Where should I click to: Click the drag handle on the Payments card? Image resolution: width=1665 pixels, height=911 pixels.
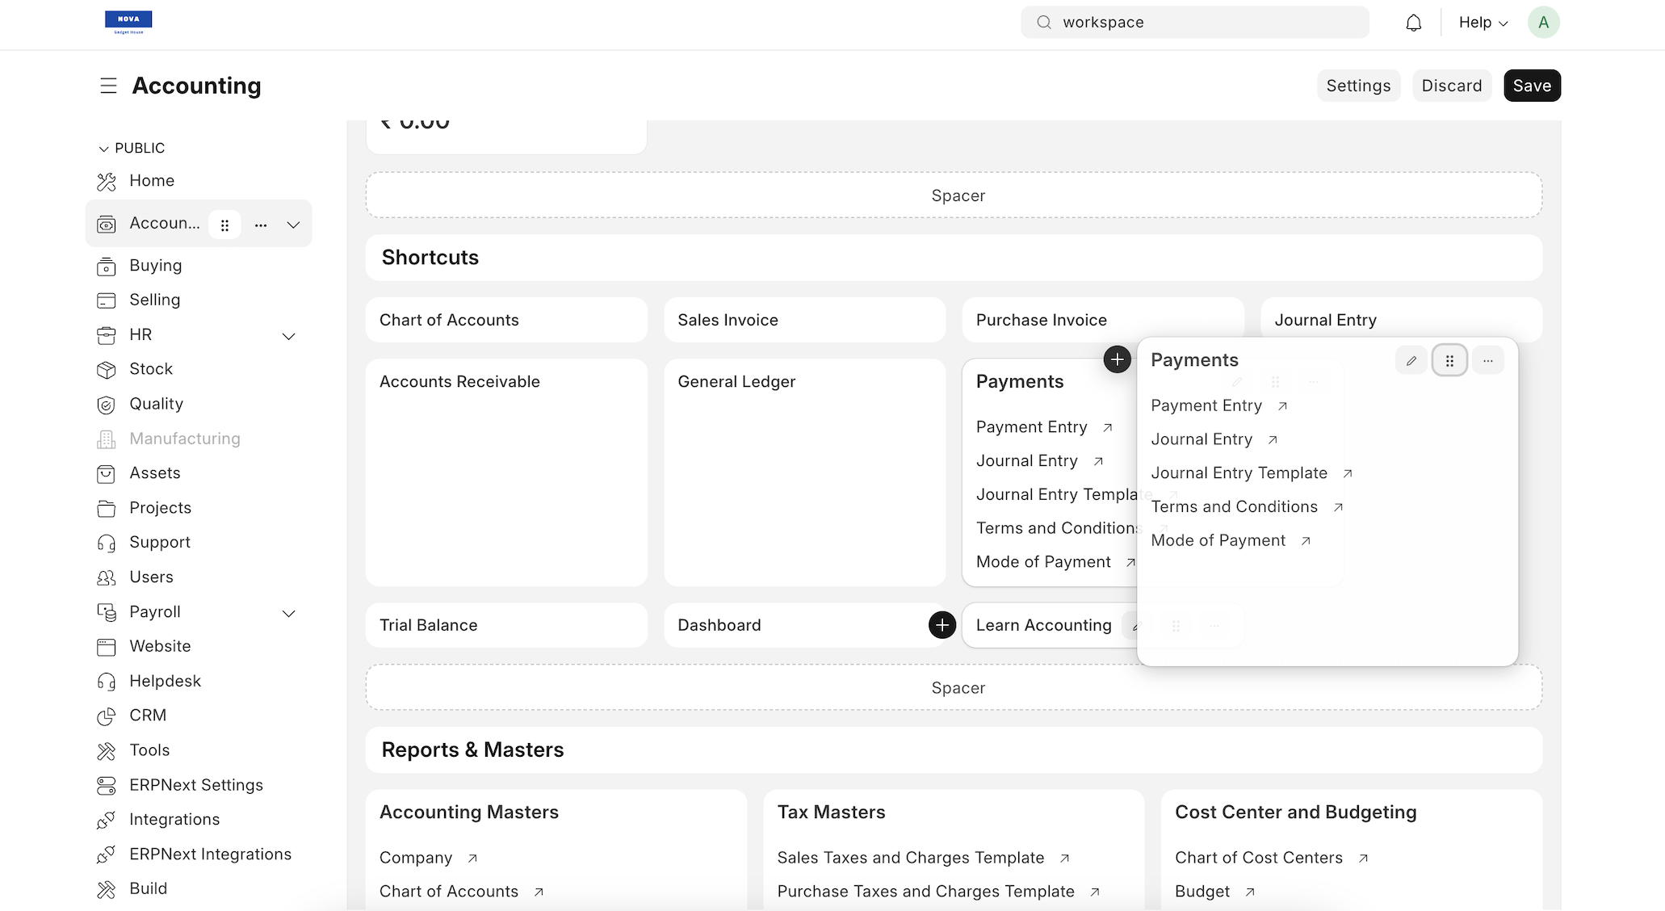click(1449, 360)
